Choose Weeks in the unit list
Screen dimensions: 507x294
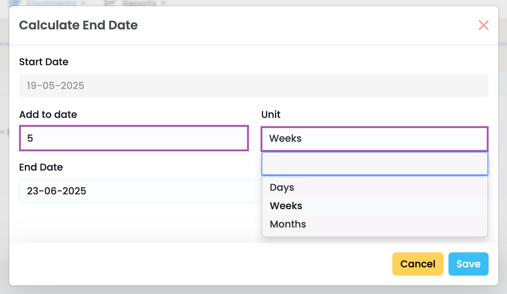[286, 206]
